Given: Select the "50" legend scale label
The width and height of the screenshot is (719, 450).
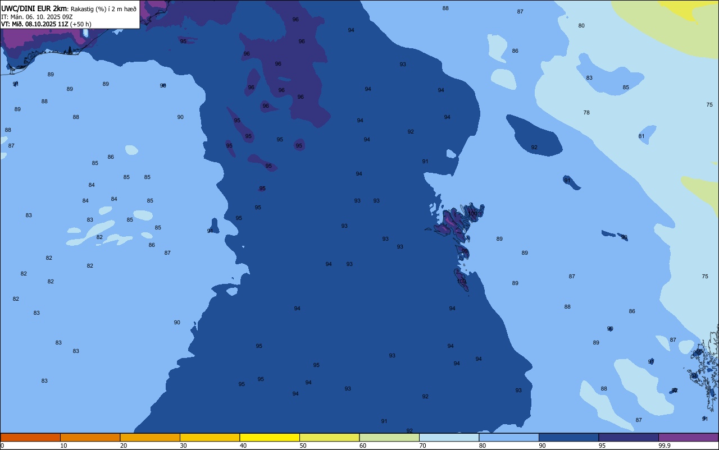Looking at the screenshot, I should (x=303, y=446).
